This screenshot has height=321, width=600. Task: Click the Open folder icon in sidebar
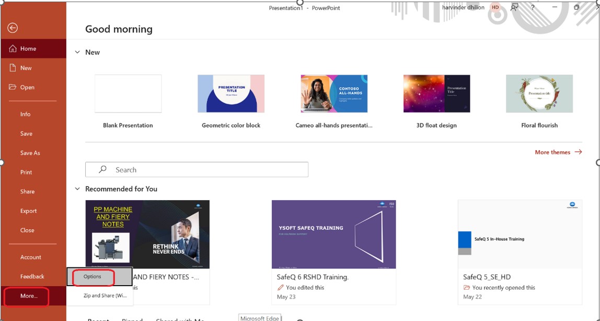click(x=13, y=87)
